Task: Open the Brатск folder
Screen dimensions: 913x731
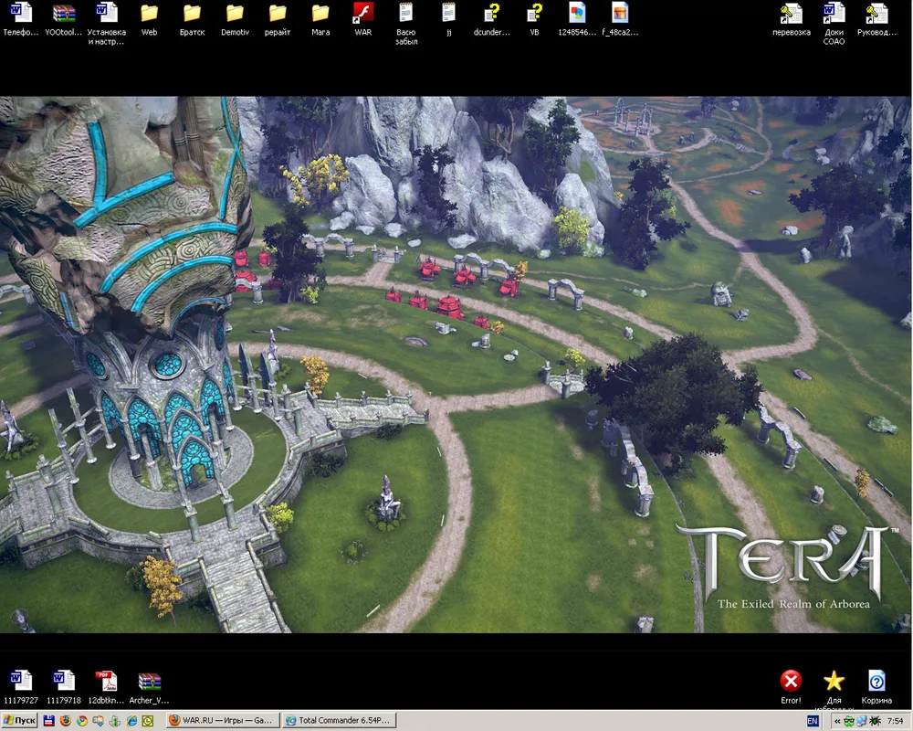Action: coord(192,14)
